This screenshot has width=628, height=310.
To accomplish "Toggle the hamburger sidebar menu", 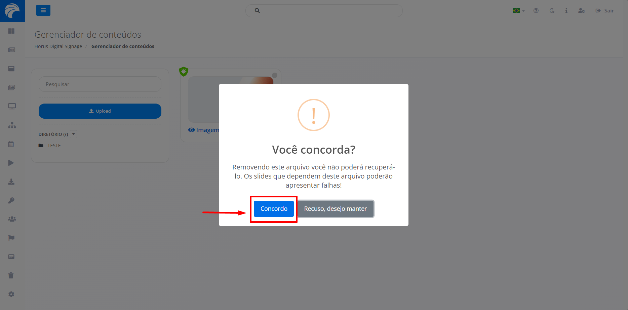I will click(x=43, y=10).
